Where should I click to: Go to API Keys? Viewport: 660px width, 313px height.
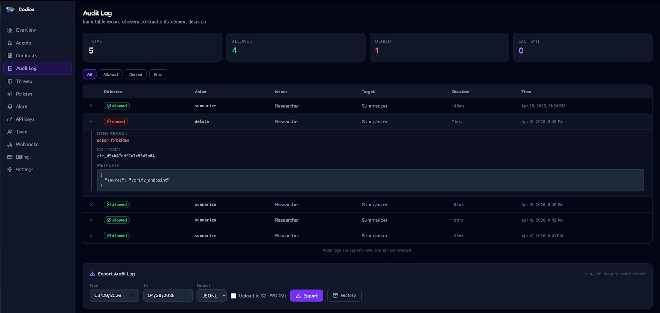click(x=38, y=119)
